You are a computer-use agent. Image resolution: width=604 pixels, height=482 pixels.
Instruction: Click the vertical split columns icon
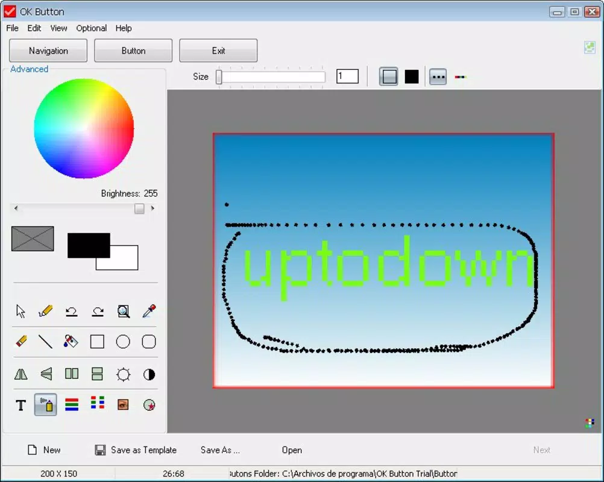pyautogui.click(x=72, y=374)
